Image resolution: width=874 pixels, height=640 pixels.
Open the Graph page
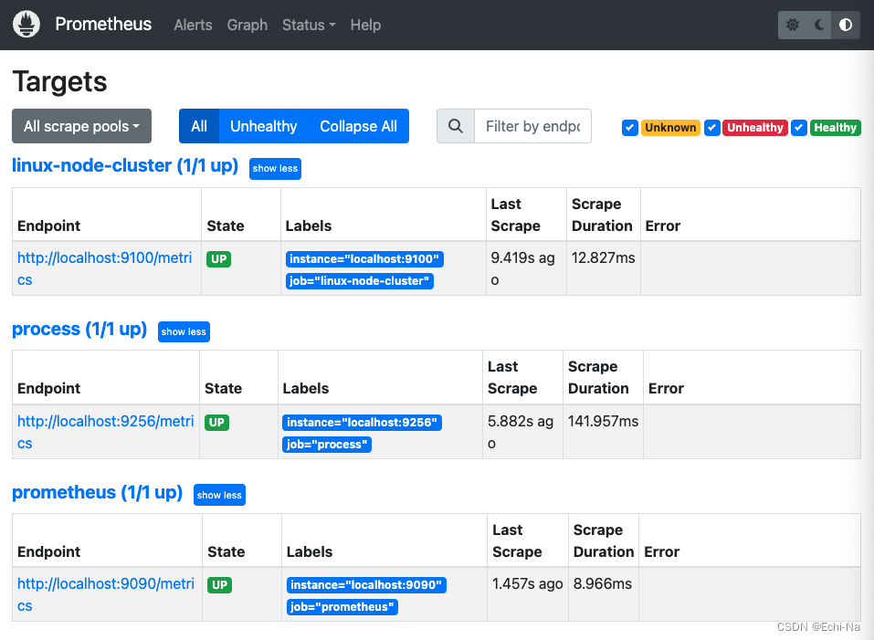[247, 25]
